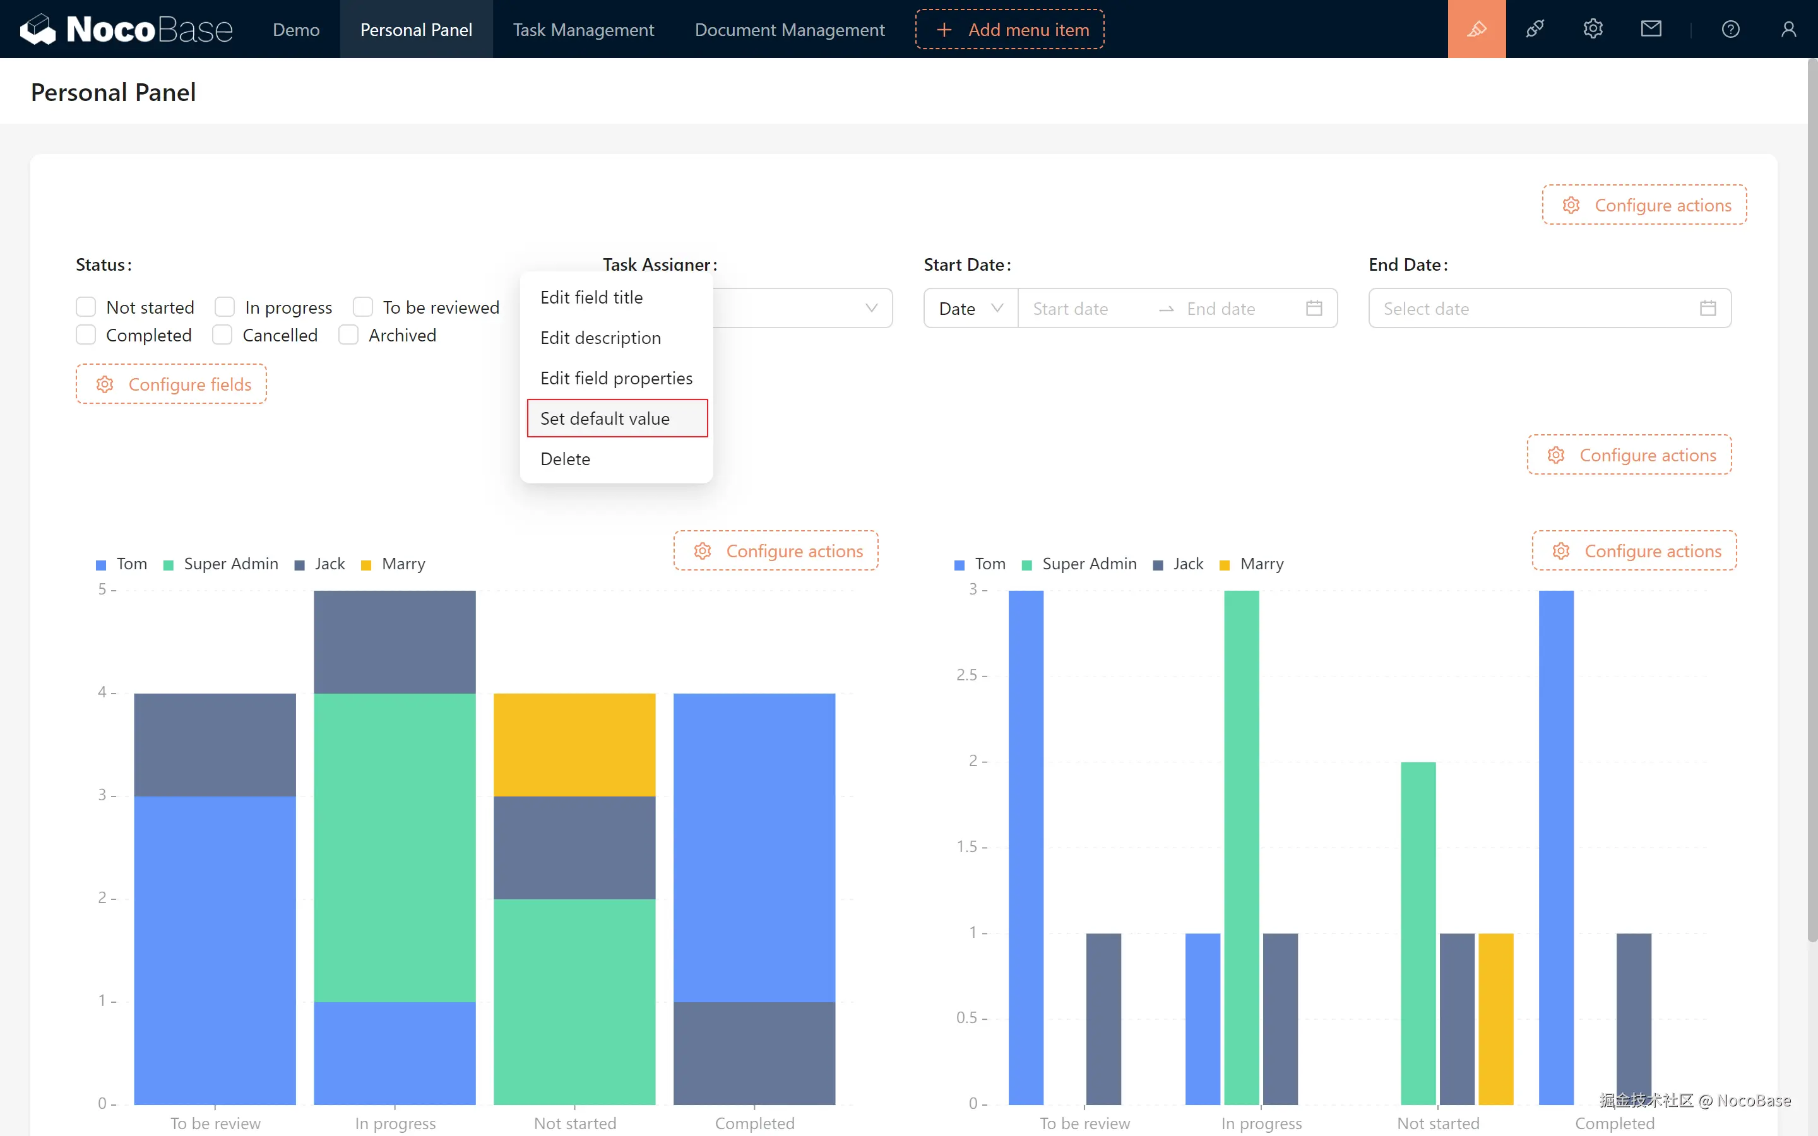Click the Add menu item button
The width and height of the screenshot is (1818, 1136).
tap(1009, 29)
